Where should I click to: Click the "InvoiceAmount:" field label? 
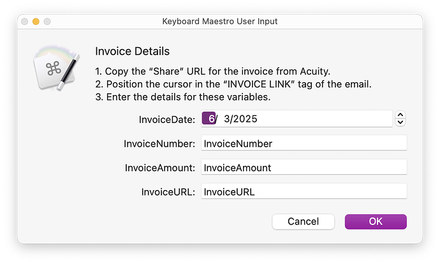(x=159, y=168)
